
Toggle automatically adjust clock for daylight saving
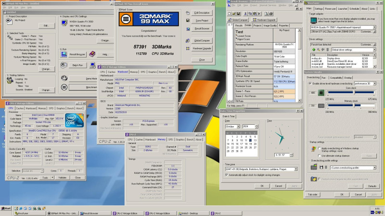[x=226, y=175]
